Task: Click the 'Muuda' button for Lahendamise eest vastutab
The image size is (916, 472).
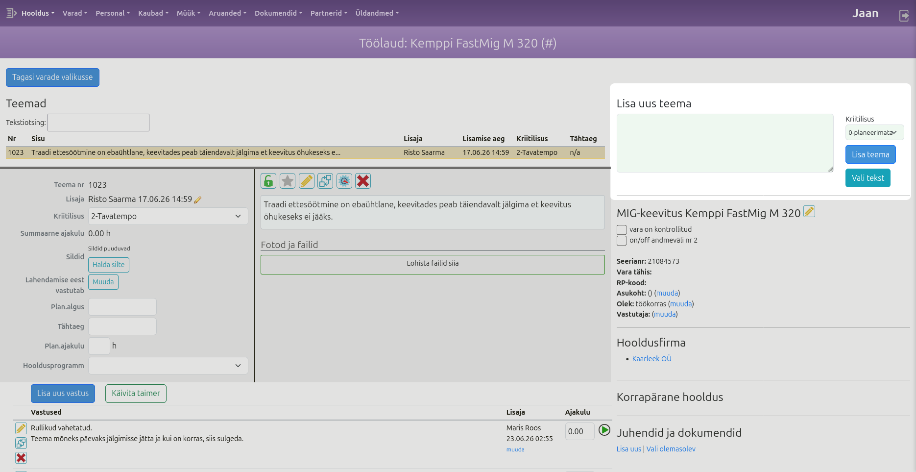Action: pos(103,282)
